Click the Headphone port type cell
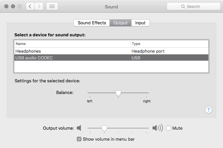Image resolution: width=223 pixels, height=148 pixels. click(148, 51)
